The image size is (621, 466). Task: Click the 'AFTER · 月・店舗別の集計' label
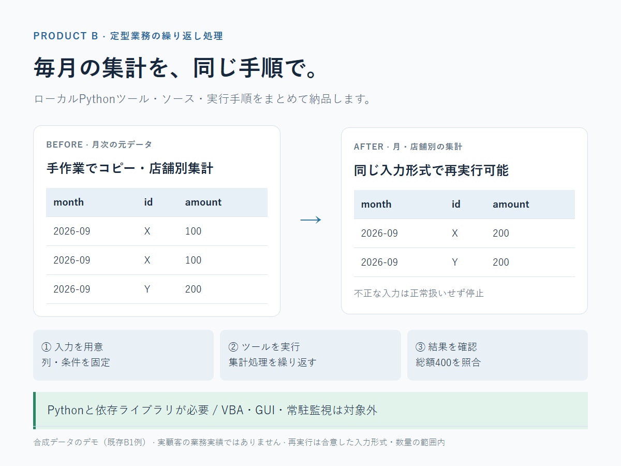(408, 147)
